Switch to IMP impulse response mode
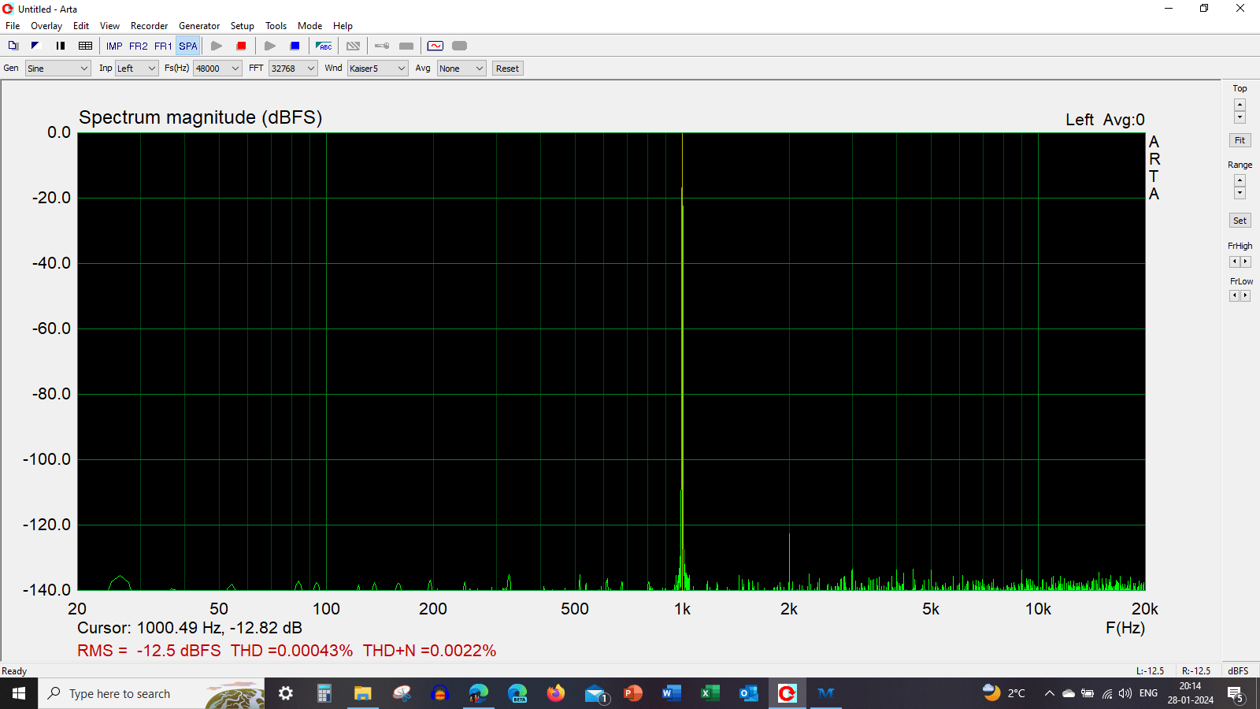Screen dimensions: 1260x709 (114, 46)
